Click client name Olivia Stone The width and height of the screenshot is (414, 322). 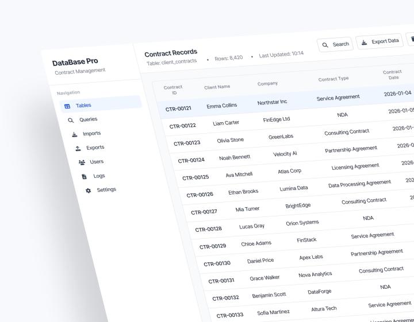[230, 140]
